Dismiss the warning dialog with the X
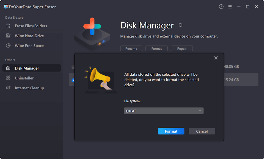 216,58
